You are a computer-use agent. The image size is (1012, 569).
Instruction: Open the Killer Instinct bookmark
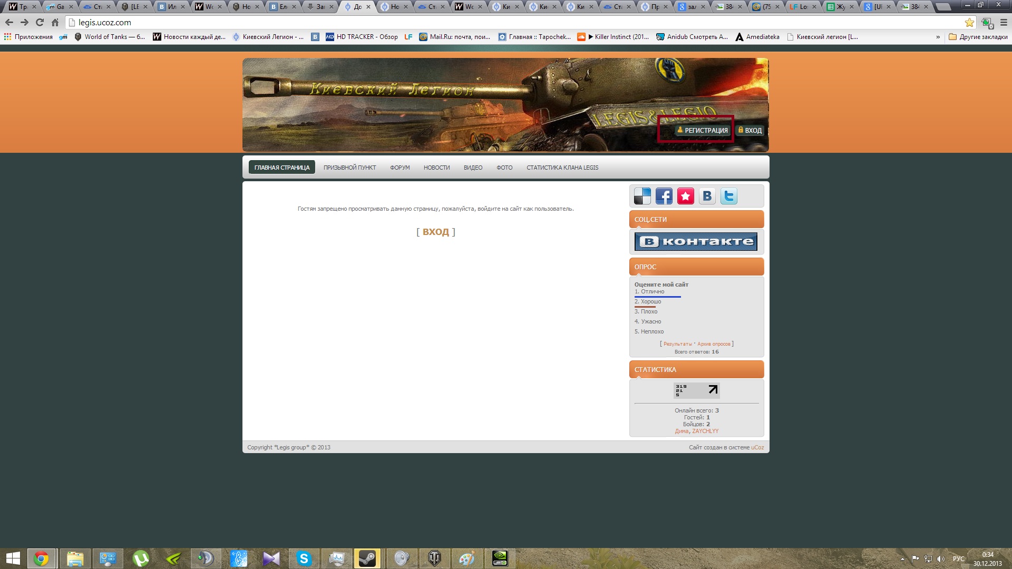pos(613,37)
